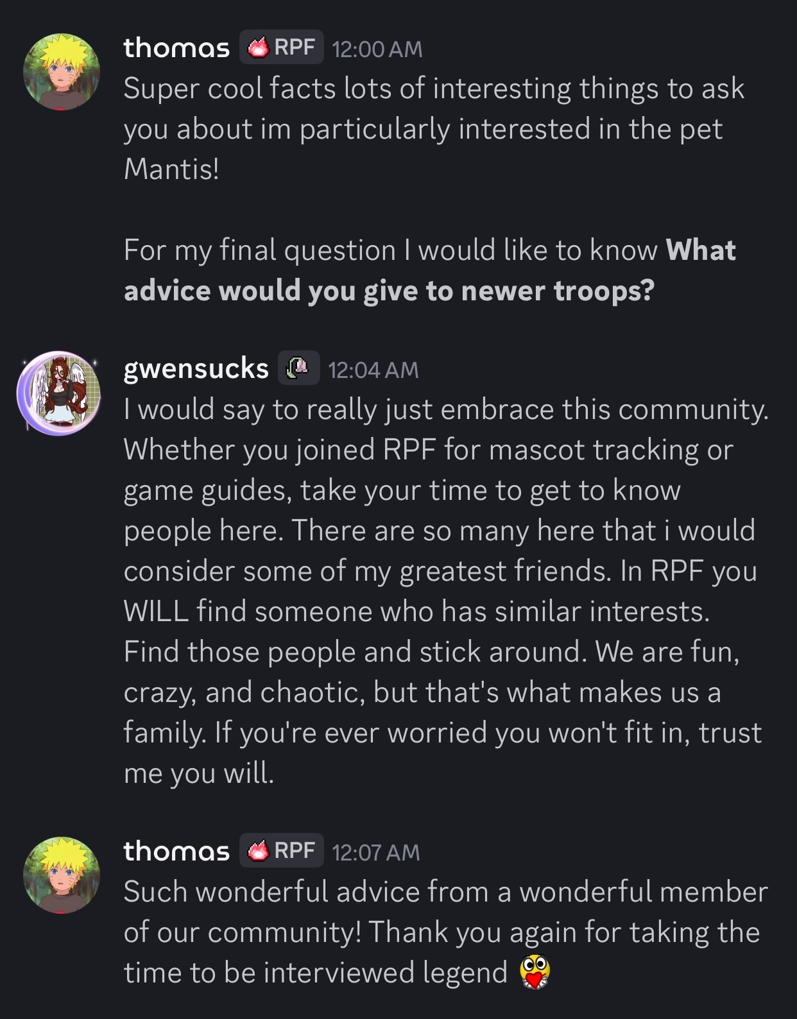Click the 12:04 AM timestamp
Viewport: 797px width, 1019px height.
click(x=373, y=370)
